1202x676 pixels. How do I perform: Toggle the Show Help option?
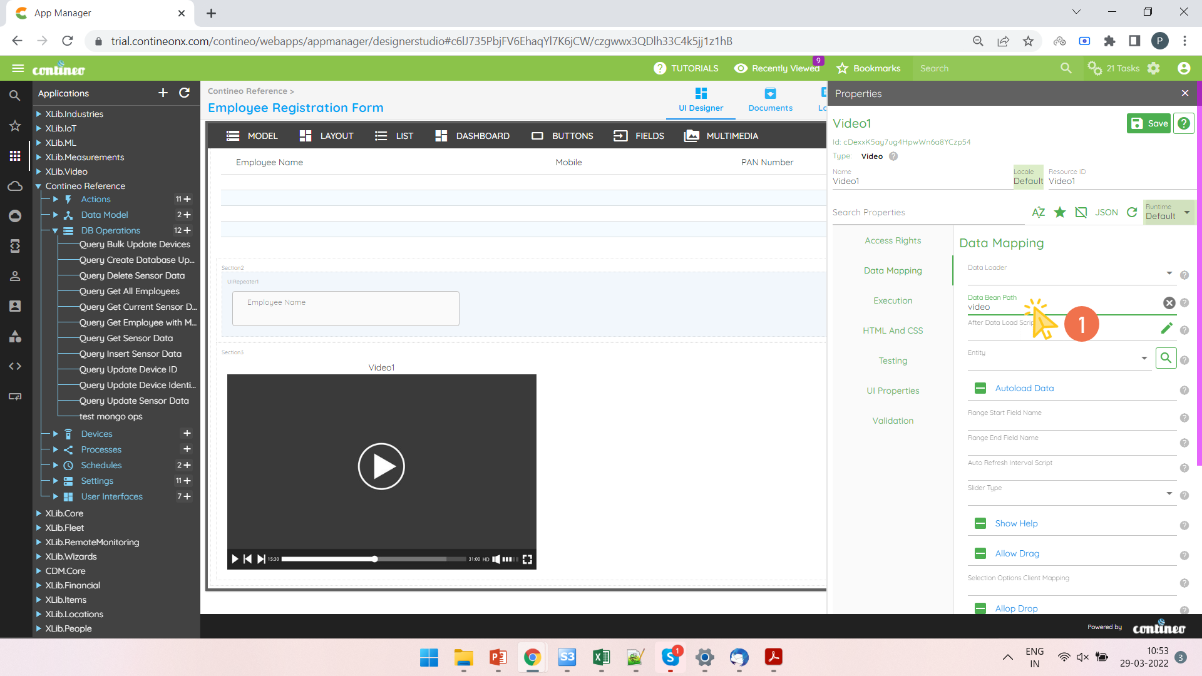click(x=980, y=523)
